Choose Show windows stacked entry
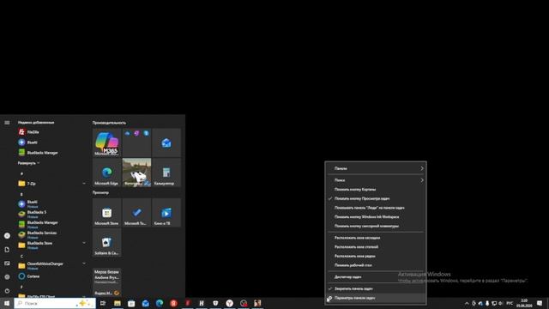Screen dimensions: 549x309 click(x=376, y=246)
